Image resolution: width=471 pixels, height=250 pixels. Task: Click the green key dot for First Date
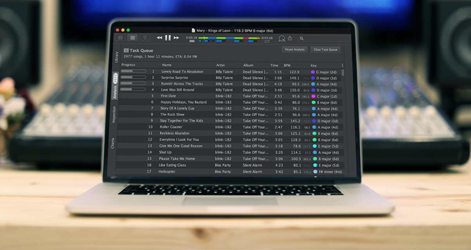(313, 96)
